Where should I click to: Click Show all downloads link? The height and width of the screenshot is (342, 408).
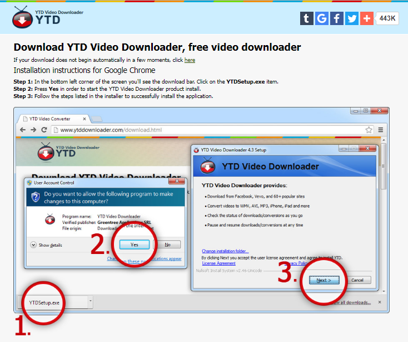tap(352, 302)
